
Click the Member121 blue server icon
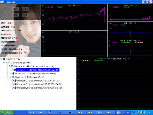(x=16, y=81)
